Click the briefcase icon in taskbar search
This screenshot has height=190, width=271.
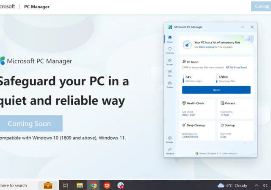pos(48,185)
